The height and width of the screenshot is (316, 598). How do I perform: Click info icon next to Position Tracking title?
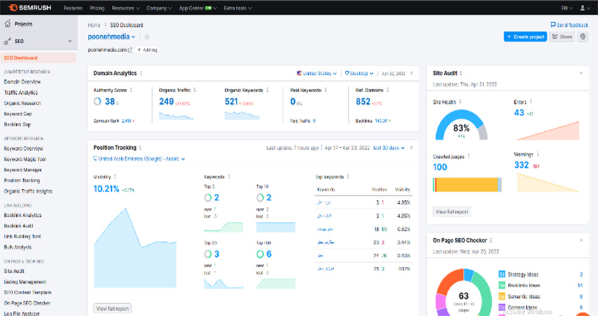(140, 147)
